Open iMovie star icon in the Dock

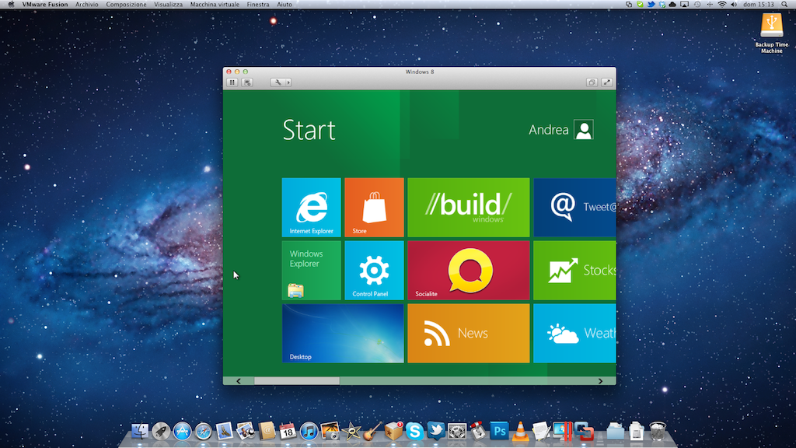point(351,431)
